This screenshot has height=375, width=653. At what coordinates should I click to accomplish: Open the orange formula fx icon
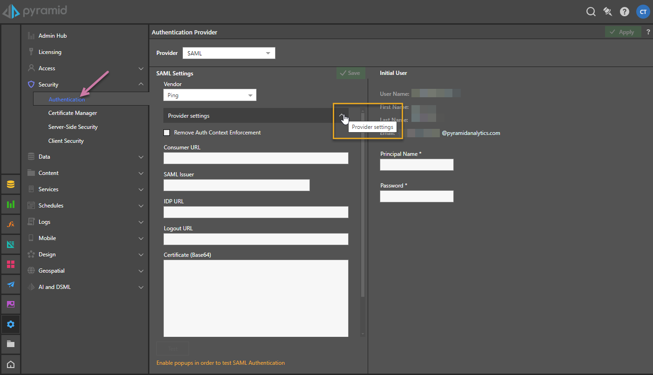pos(11,224)
